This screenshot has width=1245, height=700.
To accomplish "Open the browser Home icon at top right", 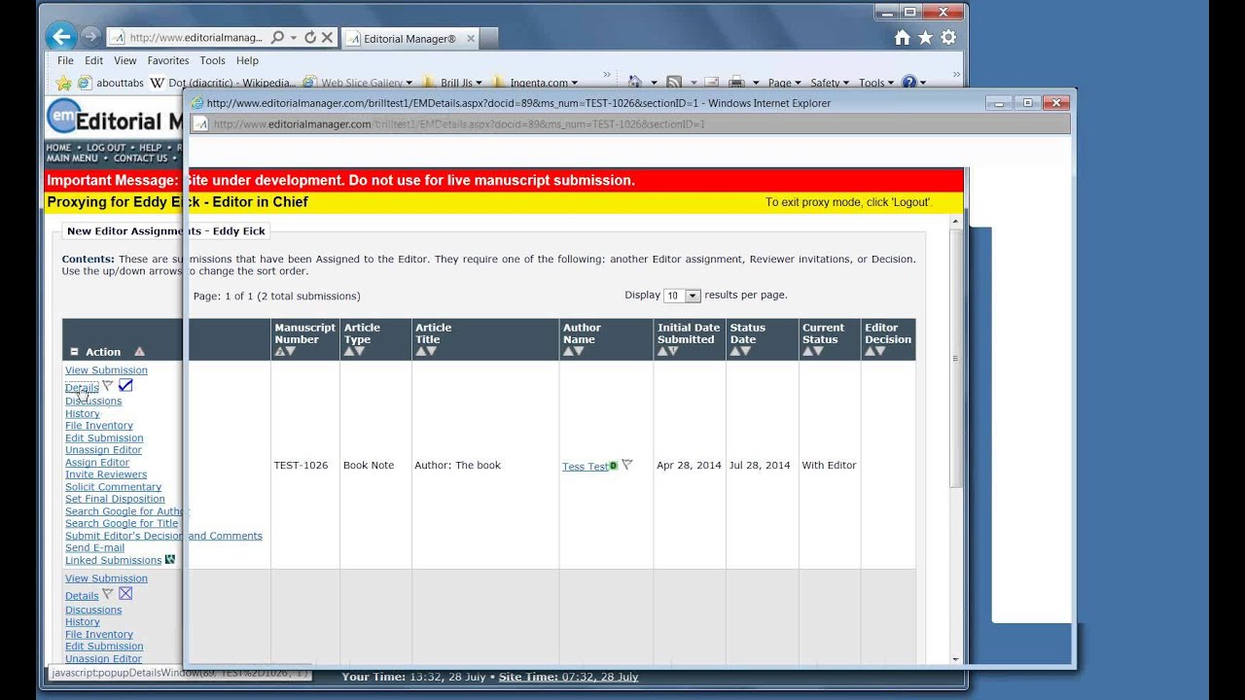I will (x=903, y=37).
